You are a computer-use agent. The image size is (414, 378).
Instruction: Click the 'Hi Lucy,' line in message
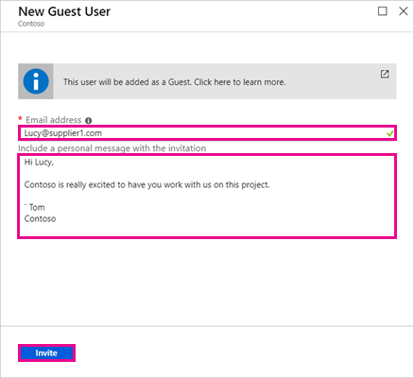(x=39, y=163)
